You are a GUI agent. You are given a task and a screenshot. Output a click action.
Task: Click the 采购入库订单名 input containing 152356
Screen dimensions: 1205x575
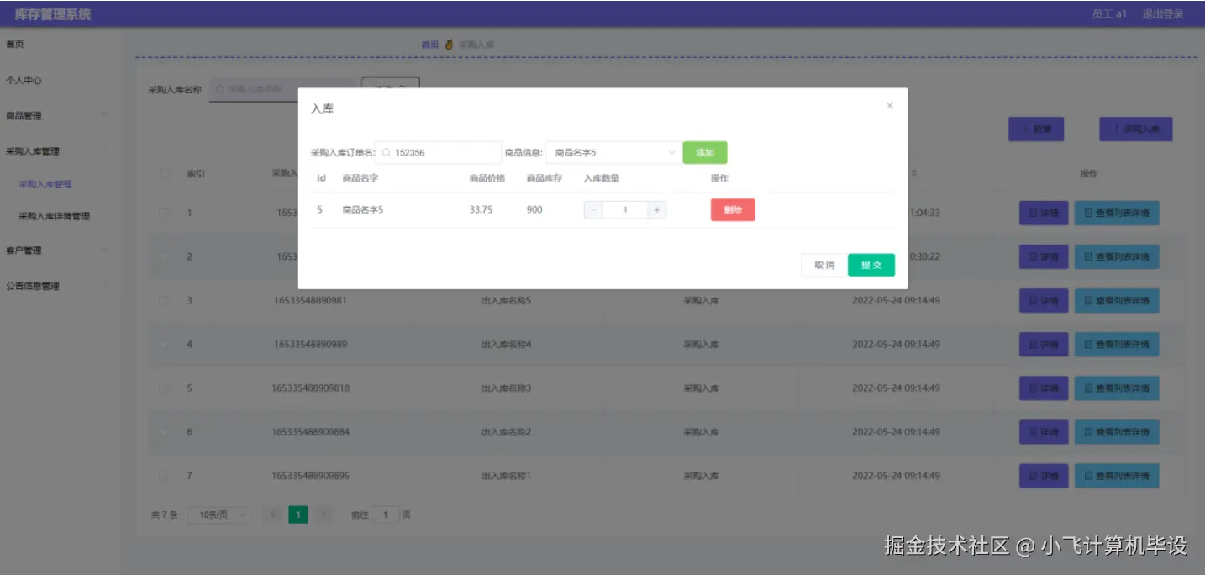[x=439, y=152]
